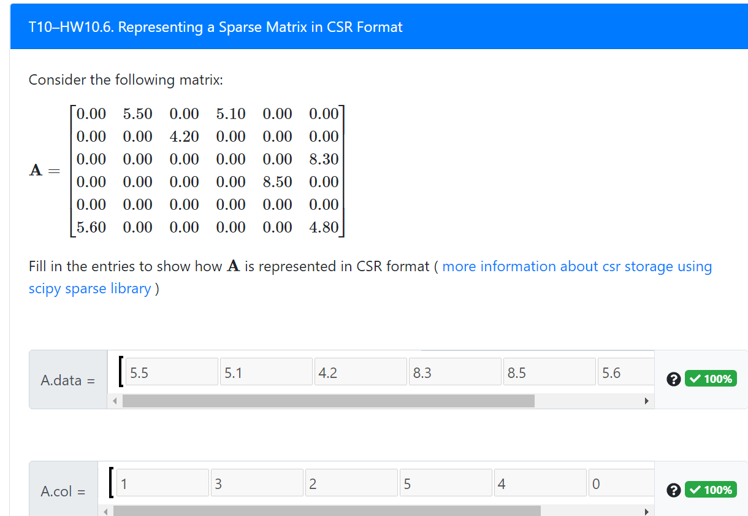Click the right scroll arrow under A.col entries
This screenshot has width=748, height=516.
pos(647,511)
